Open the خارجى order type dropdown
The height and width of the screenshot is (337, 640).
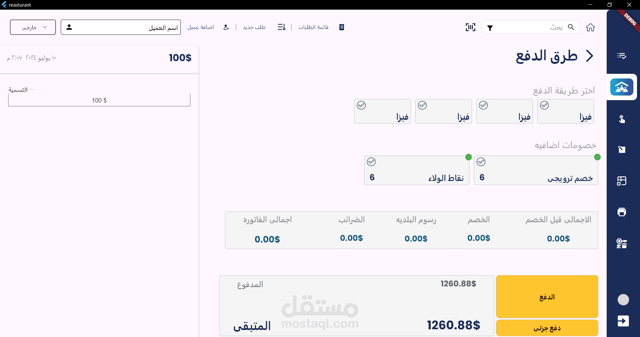pos(33,27)
